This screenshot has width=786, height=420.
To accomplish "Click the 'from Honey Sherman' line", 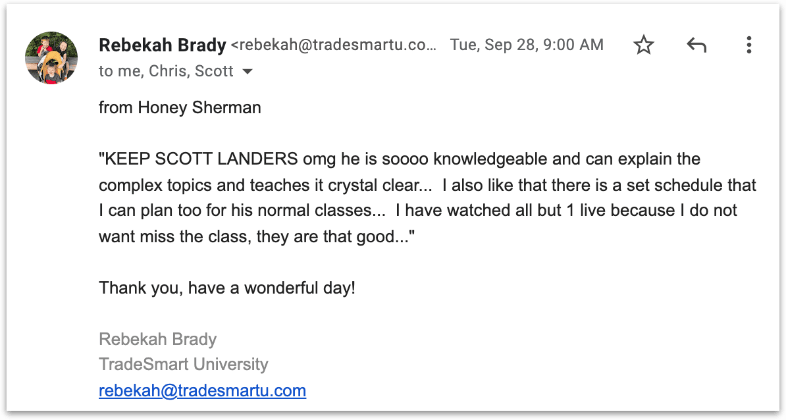I will tap(180, 107).
